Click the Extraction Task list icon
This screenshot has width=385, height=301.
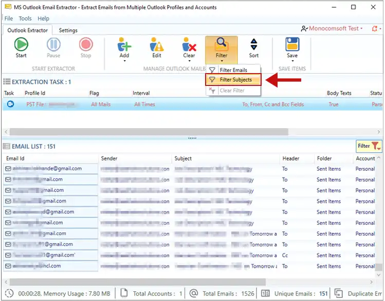pos(7,82)
